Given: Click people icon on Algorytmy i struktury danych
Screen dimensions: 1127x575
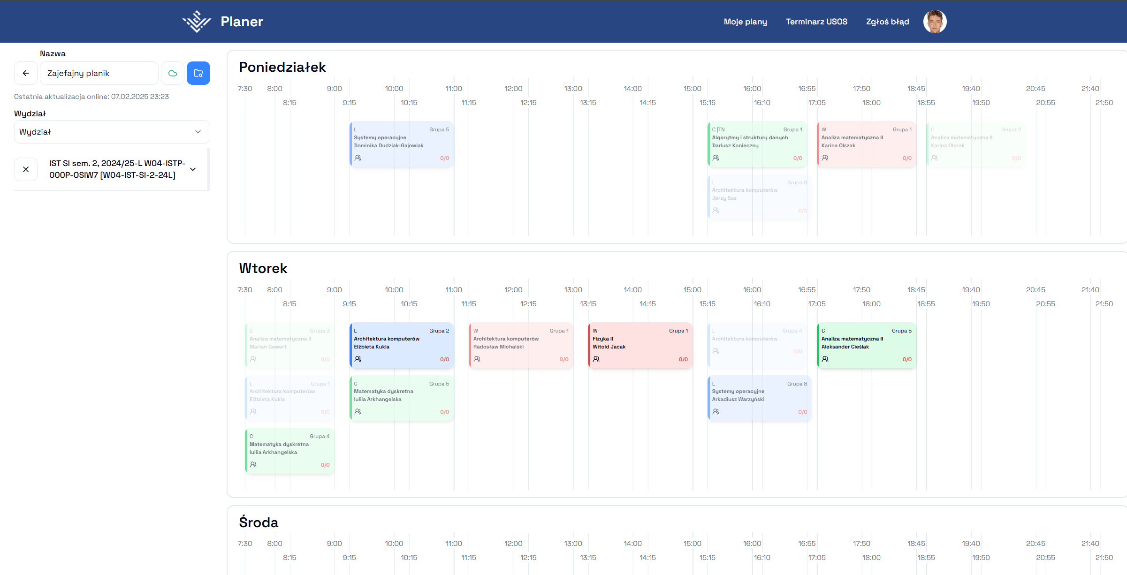Looking at the screenshot, I should (x=716, y=158).
